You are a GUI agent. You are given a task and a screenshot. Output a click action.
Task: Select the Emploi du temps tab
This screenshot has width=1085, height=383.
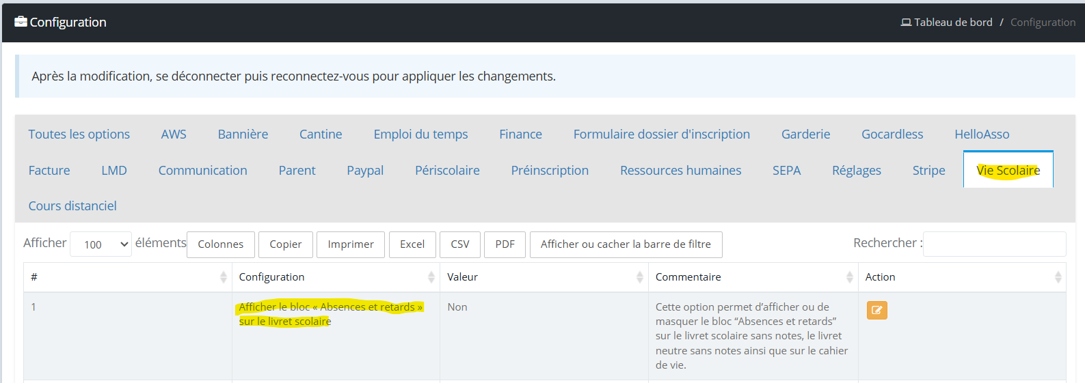tap(420, 134)
